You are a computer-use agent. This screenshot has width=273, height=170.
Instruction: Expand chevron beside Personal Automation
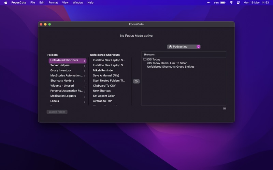[x=84, y=91]
